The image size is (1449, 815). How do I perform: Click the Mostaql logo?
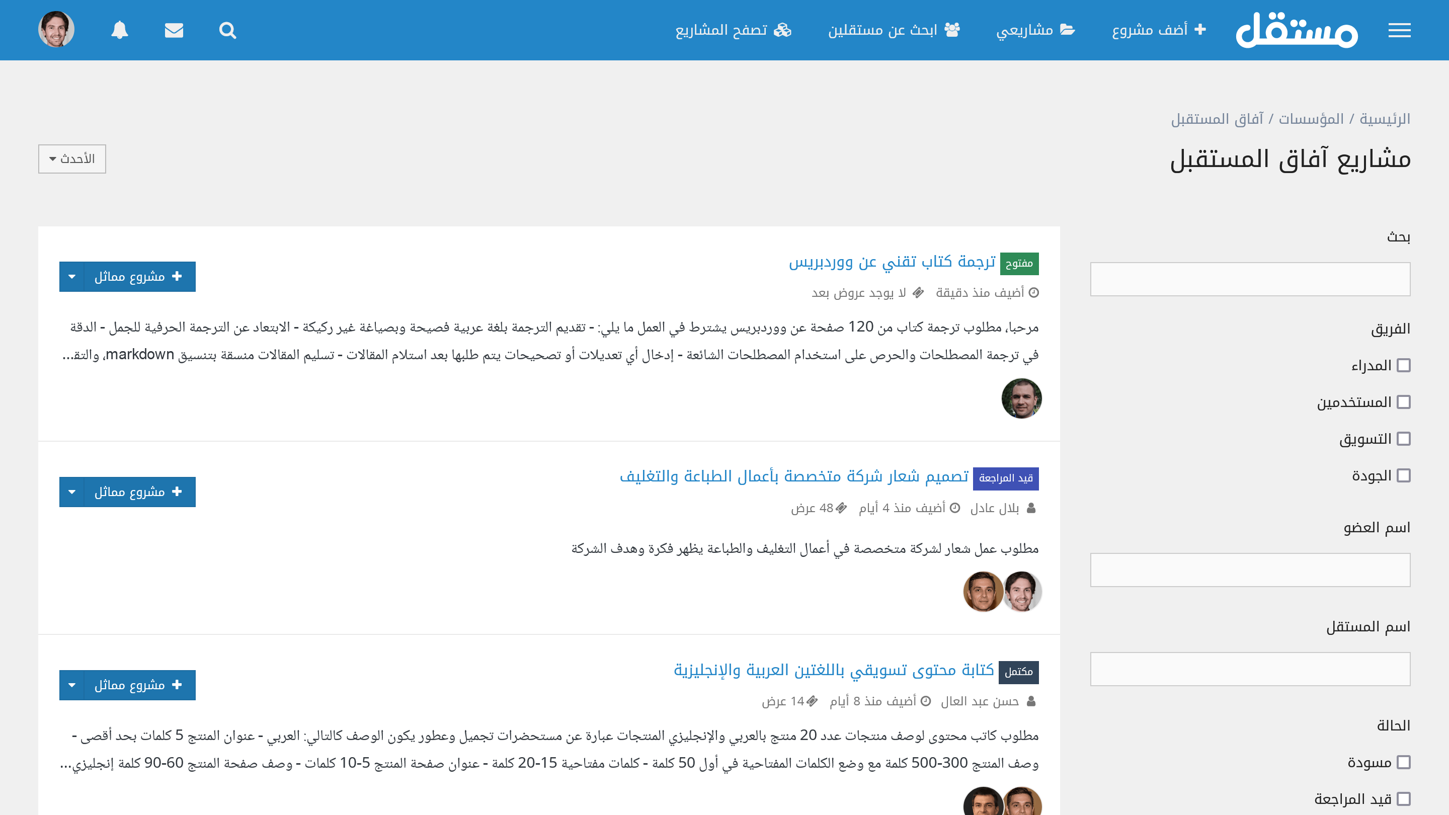[x=1297, y=30]
